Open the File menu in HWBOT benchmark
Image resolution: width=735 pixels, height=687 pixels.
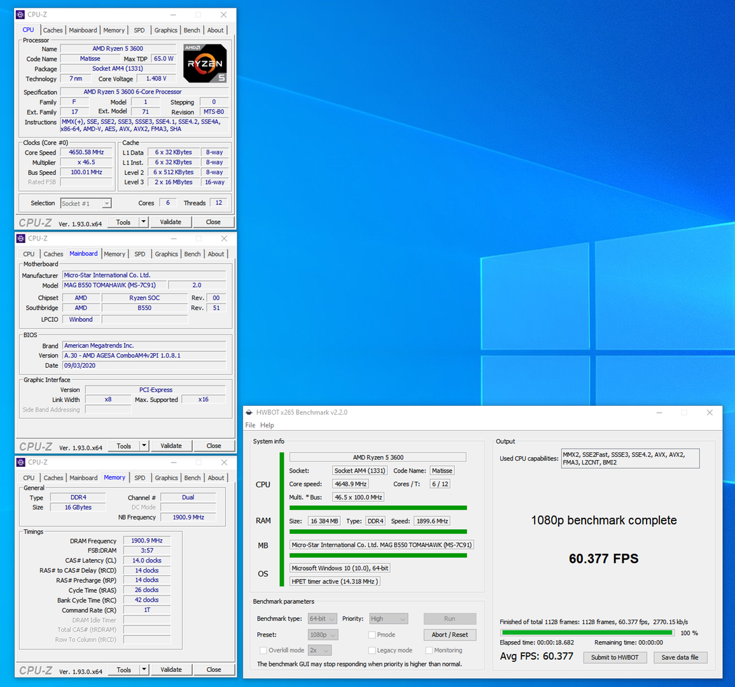(250, 425)
